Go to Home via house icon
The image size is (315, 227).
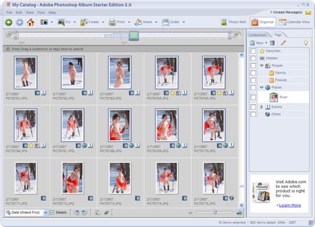point(30,22)
